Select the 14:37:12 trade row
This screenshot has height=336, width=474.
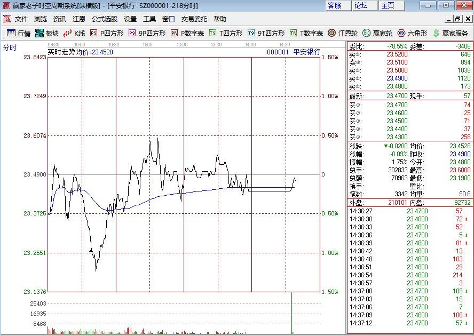[x=409, y=323]
